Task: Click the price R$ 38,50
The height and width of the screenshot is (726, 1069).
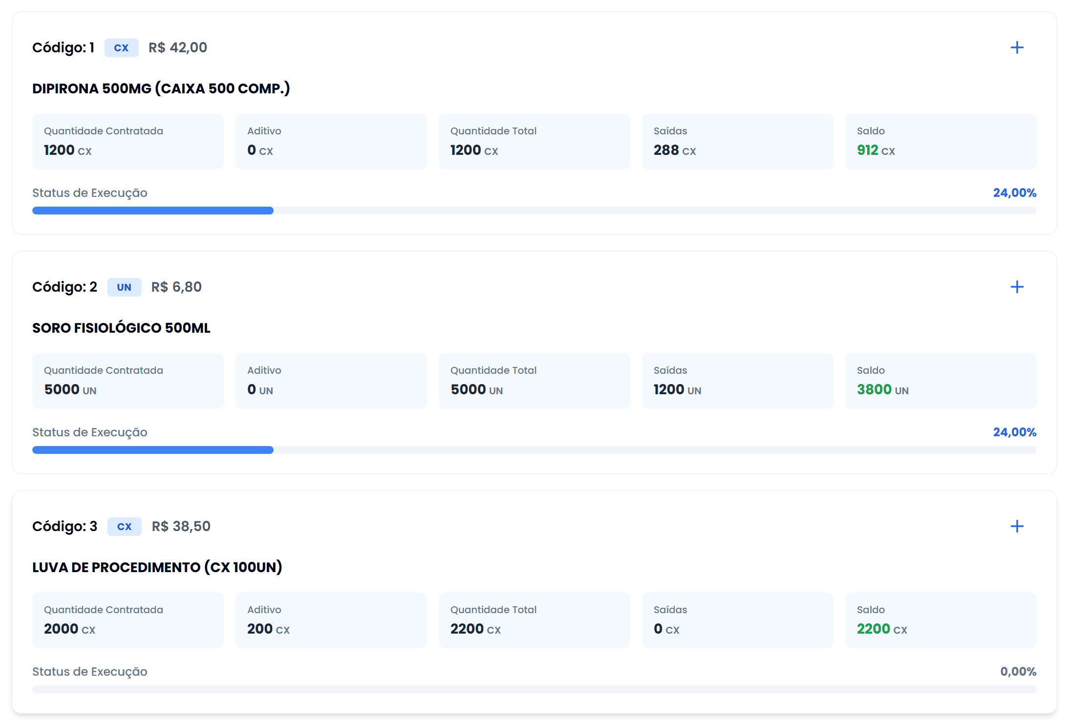Action: (x=181, y=526)
